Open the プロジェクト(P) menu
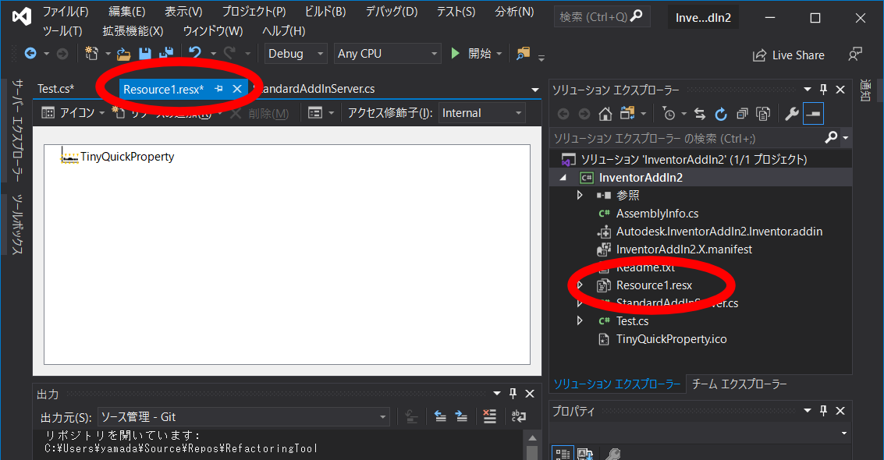 pos(254,11)
